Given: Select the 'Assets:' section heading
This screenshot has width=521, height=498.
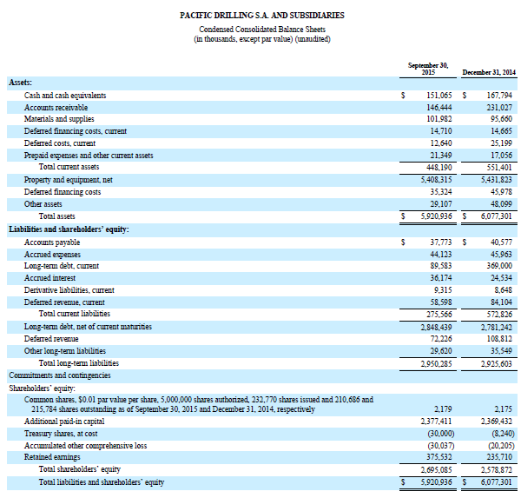Looking at the screenshot, I should pos(20,83).
